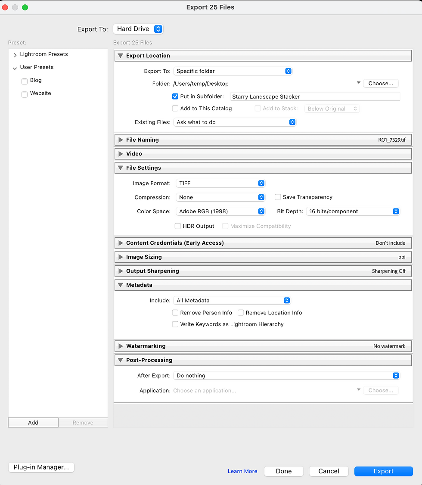422x485 pixels.
Task: Enable Add to This Catalog
Action: pyautogui.click(x=175, y=108)
